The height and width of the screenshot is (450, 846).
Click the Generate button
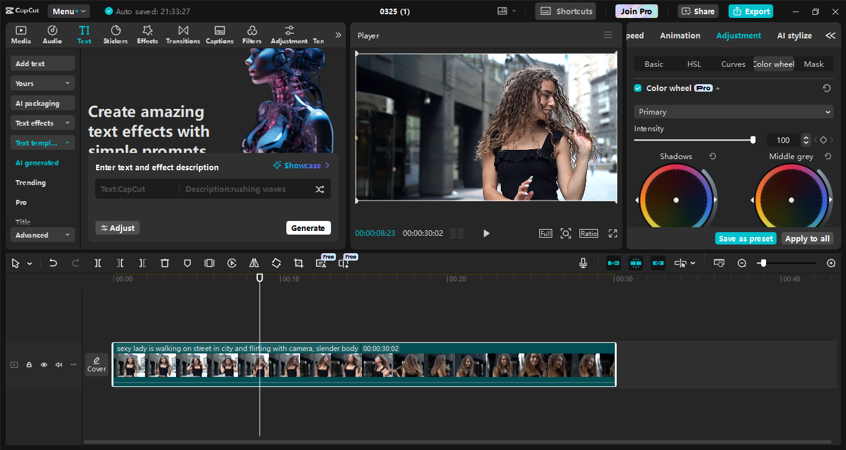(x=308, y=227)
